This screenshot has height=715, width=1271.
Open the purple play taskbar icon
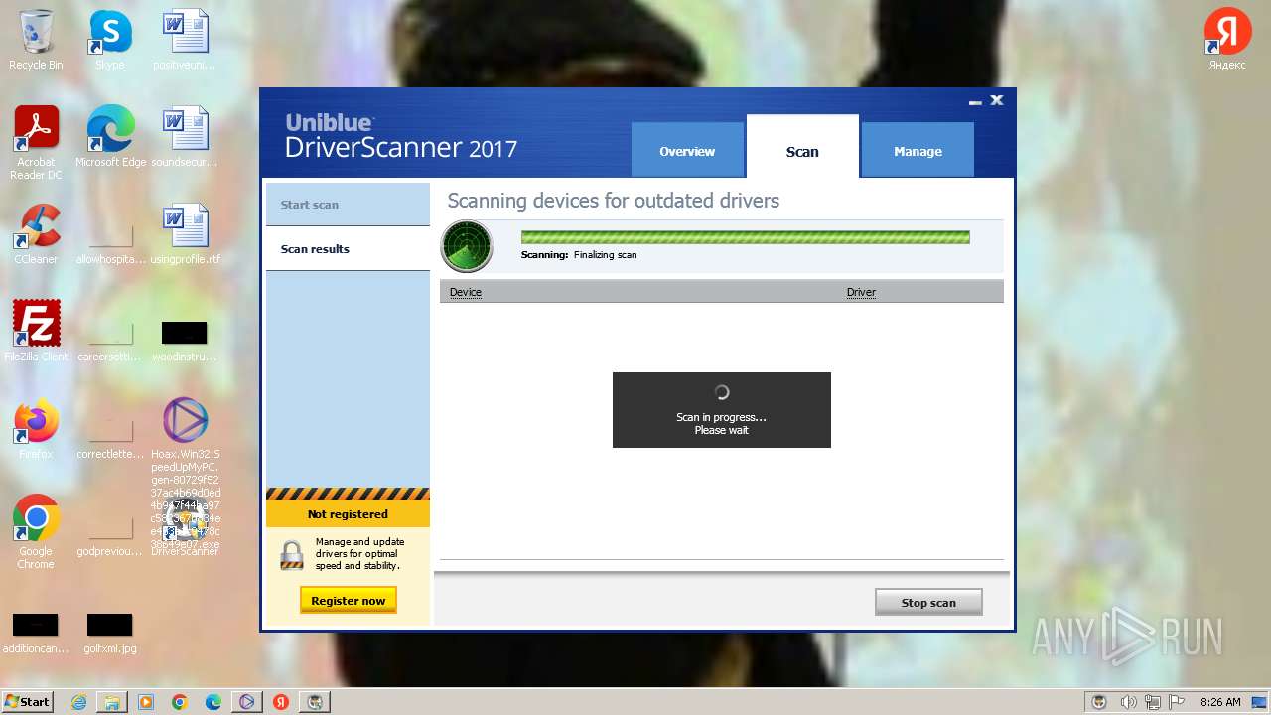click(247, 702)
